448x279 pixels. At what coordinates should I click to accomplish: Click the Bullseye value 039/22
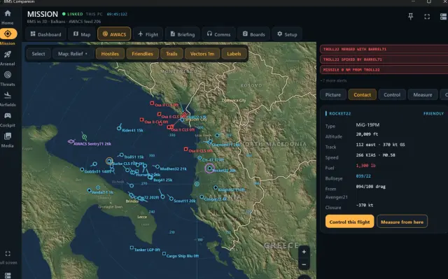363,176
